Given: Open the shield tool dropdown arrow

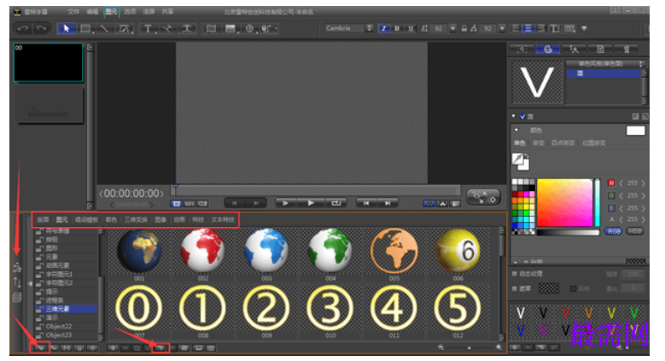Looking at the screenshot, I should coord(276,28).
